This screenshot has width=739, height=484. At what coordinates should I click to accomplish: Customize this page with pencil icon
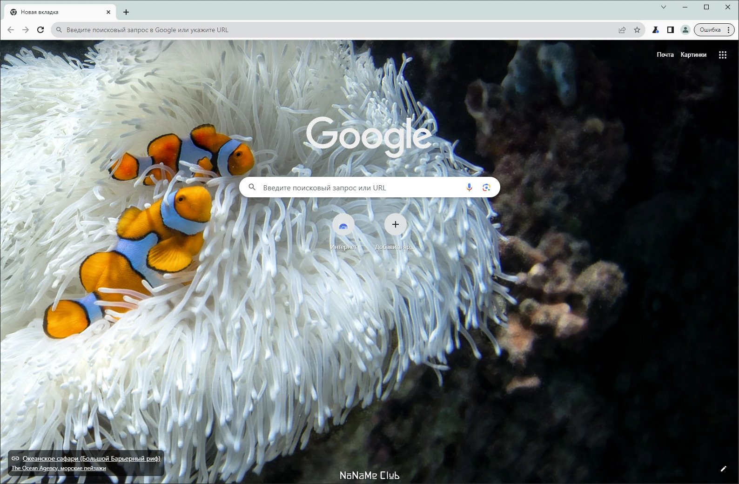pos(723,469)
